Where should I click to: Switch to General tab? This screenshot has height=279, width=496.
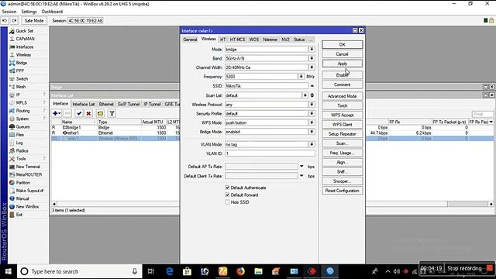coord(190,40)
